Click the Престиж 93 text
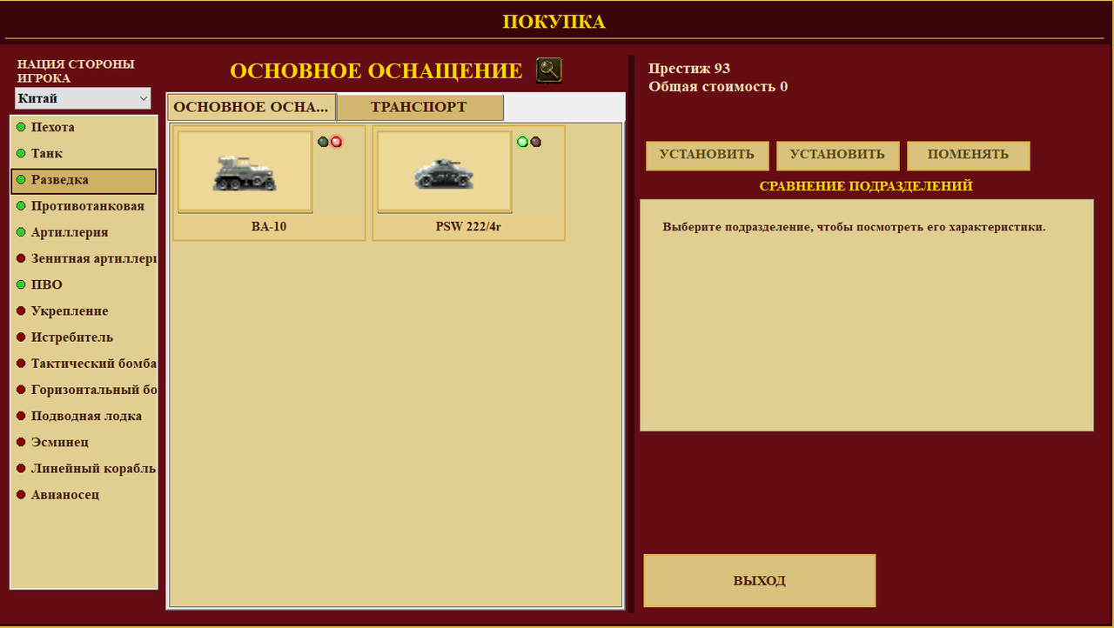This screenshot has height=628, width=1114. [689, 69]
